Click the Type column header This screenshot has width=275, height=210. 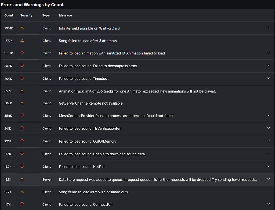[x=46, y=15]
